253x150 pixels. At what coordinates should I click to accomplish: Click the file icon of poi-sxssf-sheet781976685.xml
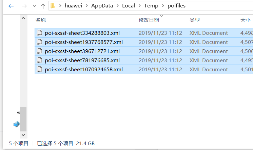39,60
